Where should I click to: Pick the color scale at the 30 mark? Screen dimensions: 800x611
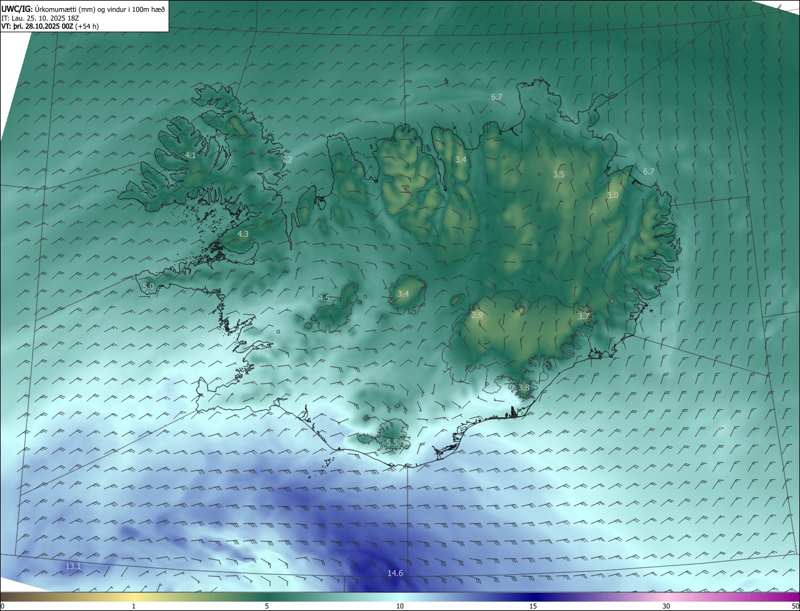pyautogui.click(x=666, y=597)
